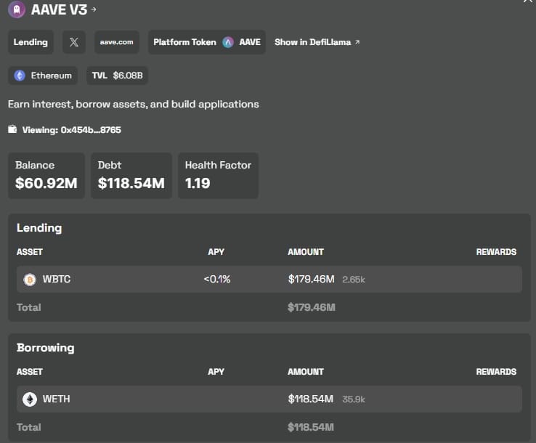Image resolution: width=536 pixels, height=443 pixels.
Task: Select the WETH borrowing row
Action: (x=268, y=399)
